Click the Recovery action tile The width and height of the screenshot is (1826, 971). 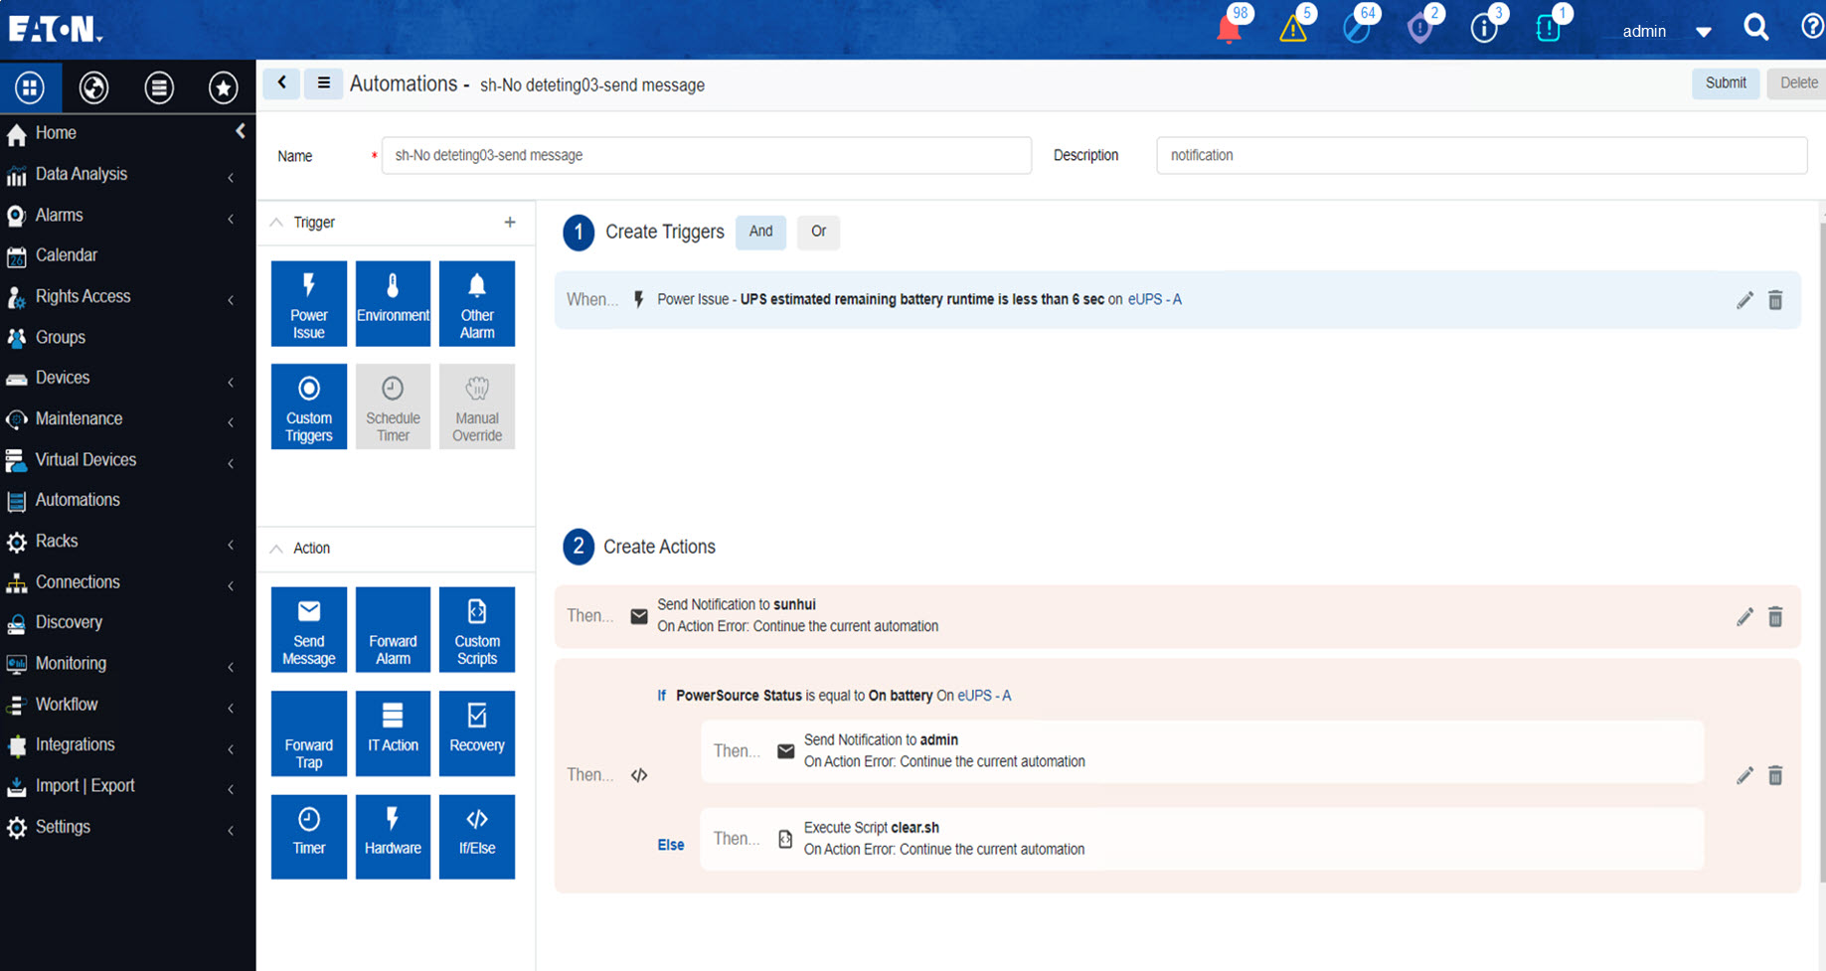(476, 733)
